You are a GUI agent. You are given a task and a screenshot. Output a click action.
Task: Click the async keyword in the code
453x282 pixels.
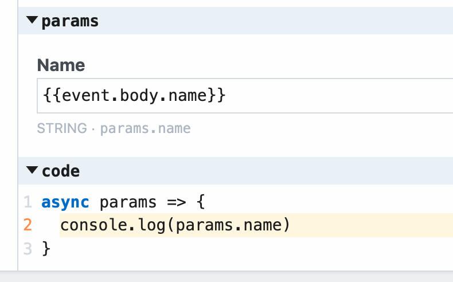point(65,202)
